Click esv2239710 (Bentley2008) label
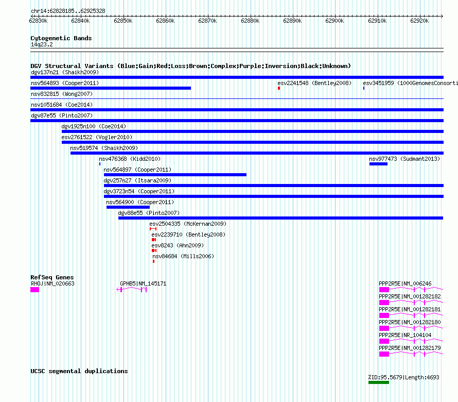Image resolution: width=458 pixels, height=402 pixels. 188,234
